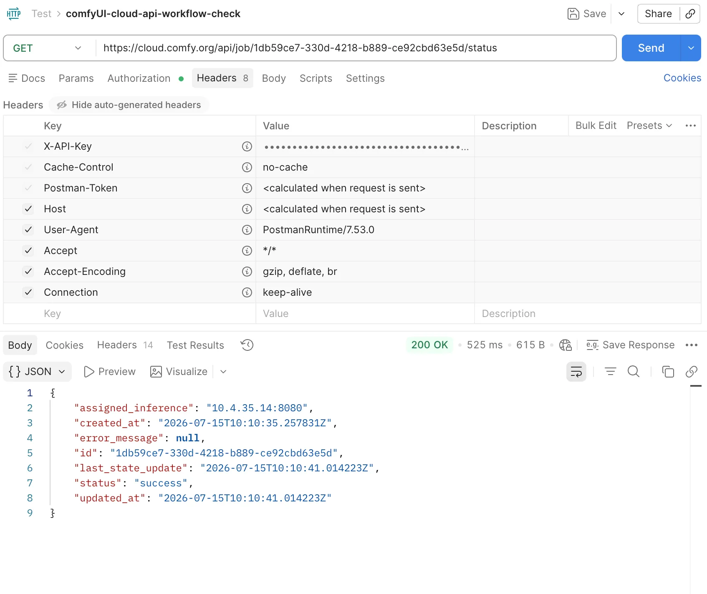This screenshot has height=594, width=707.
Task: Change the JSON response format dropdown
Action: (37, 371)
